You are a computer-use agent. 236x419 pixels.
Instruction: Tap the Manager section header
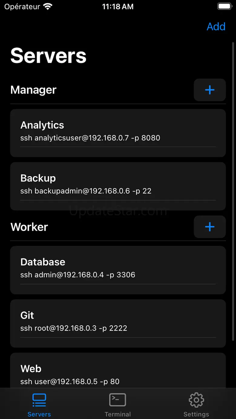[34, 90]
